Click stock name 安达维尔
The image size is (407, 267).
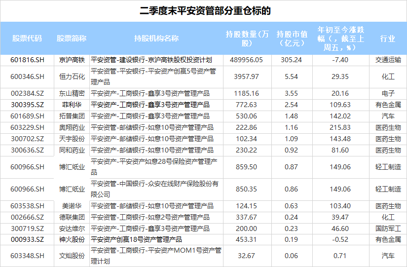72,229
